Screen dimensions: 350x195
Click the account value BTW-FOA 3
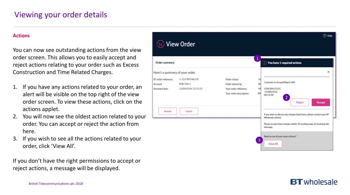[185, 84]
